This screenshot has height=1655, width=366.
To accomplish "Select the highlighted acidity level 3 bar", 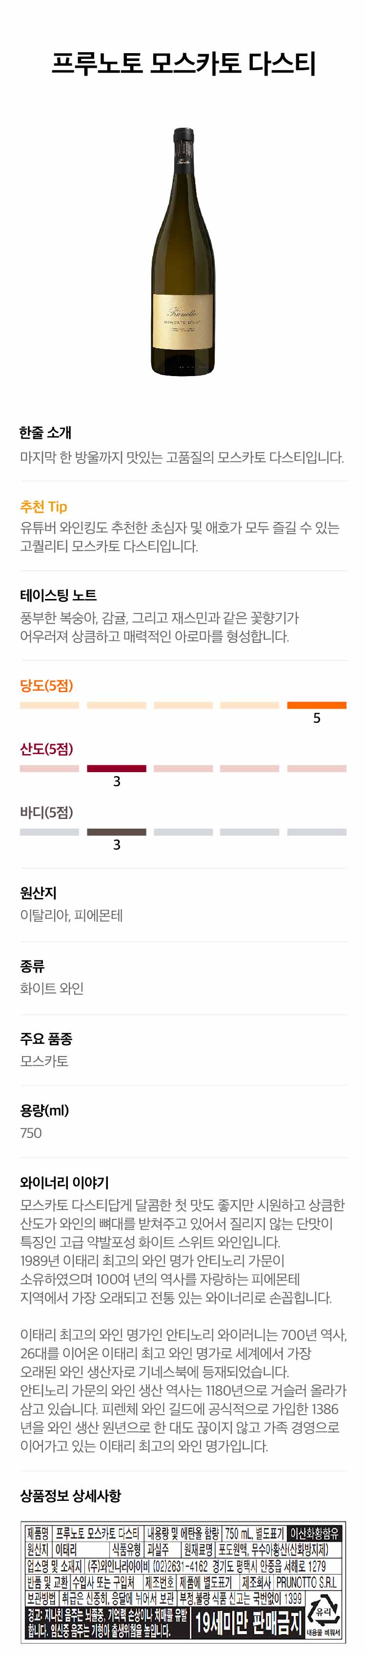I will (x=117, y=768).
